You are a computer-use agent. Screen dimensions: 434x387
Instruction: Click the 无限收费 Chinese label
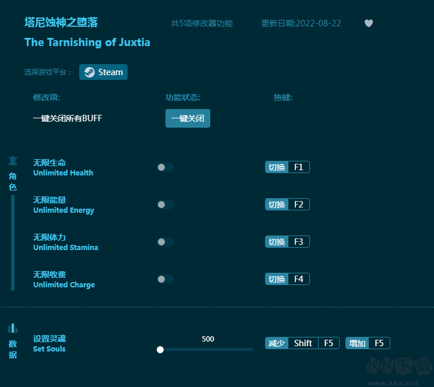click(x=50, y=275)
